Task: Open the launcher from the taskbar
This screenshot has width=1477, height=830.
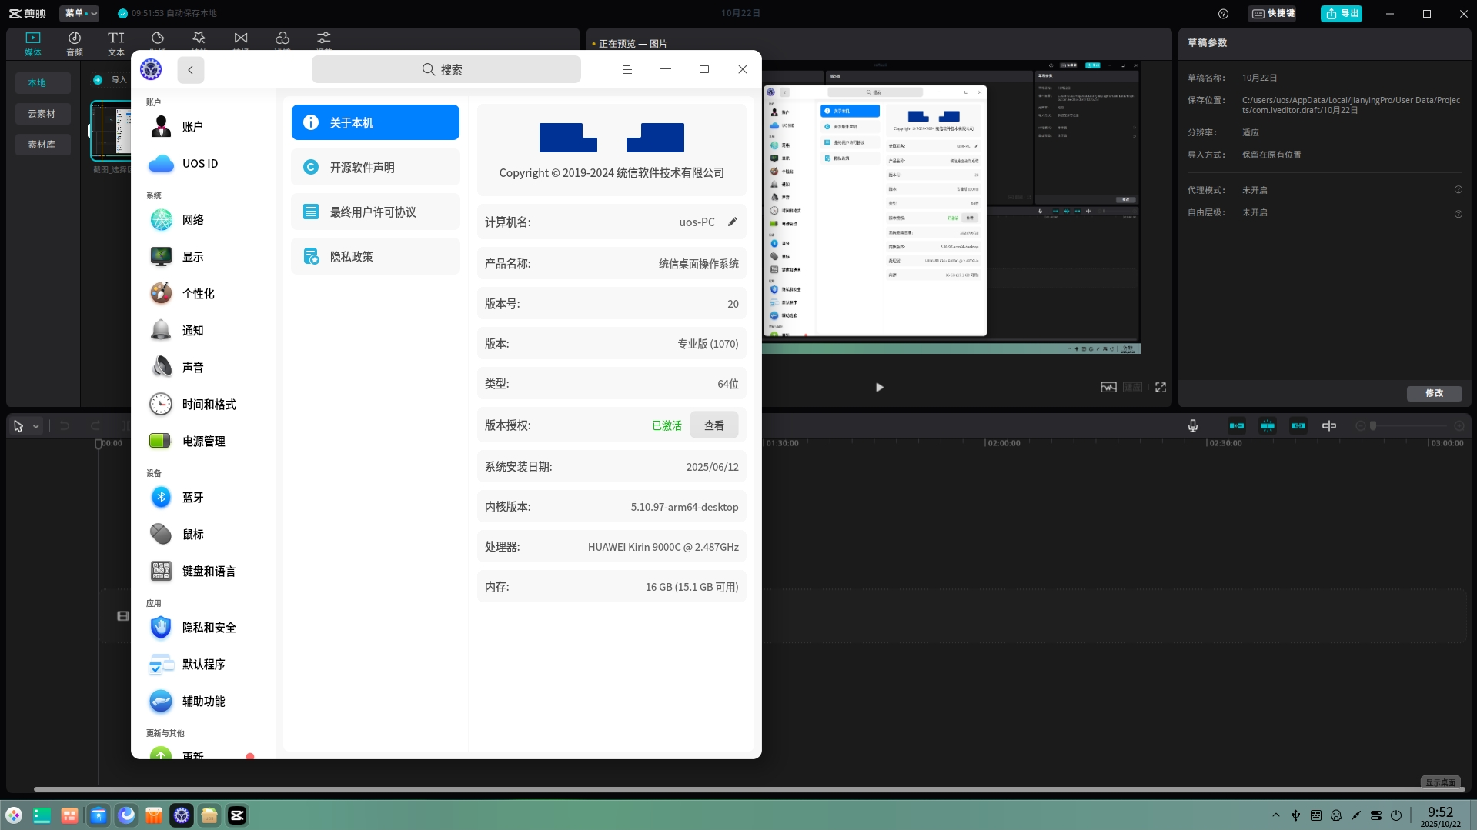Action: coord(14,815)
